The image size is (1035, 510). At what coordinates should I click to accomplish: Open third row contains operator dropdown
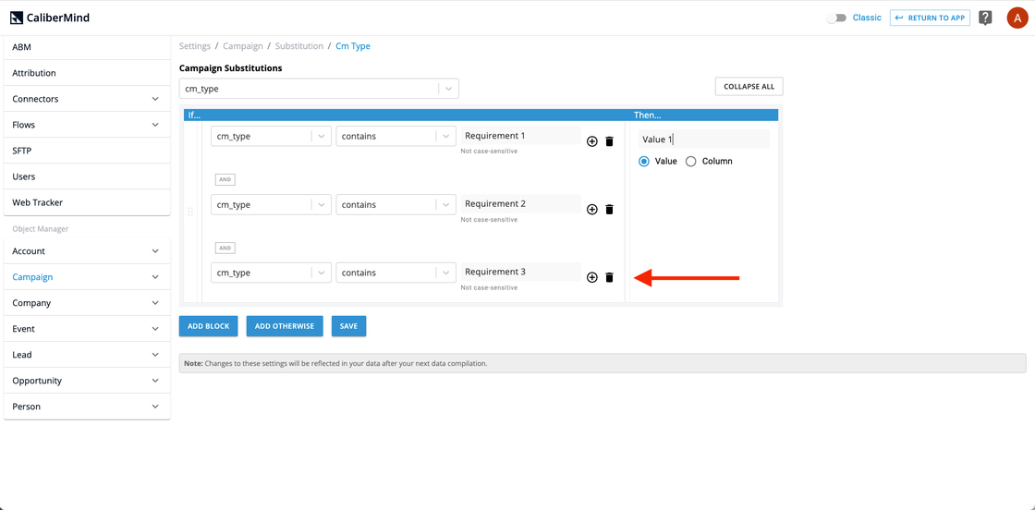[x=396, y=273]
